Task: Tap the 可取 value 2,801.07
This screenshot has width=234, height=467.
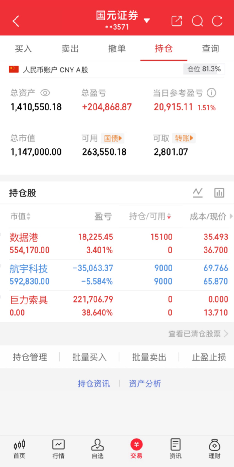Action: [x=171, y=152]
